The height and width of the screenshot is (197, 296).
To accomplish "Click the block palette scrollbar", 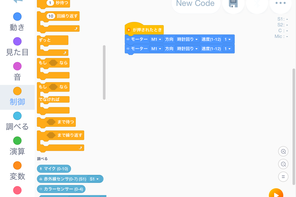I will coord(104,72).
